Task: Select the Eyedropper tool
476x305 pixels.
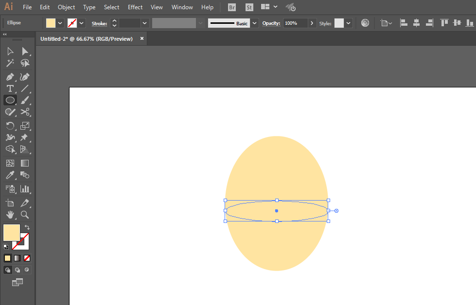Action: pyautogui.click(x=10, y=175)
